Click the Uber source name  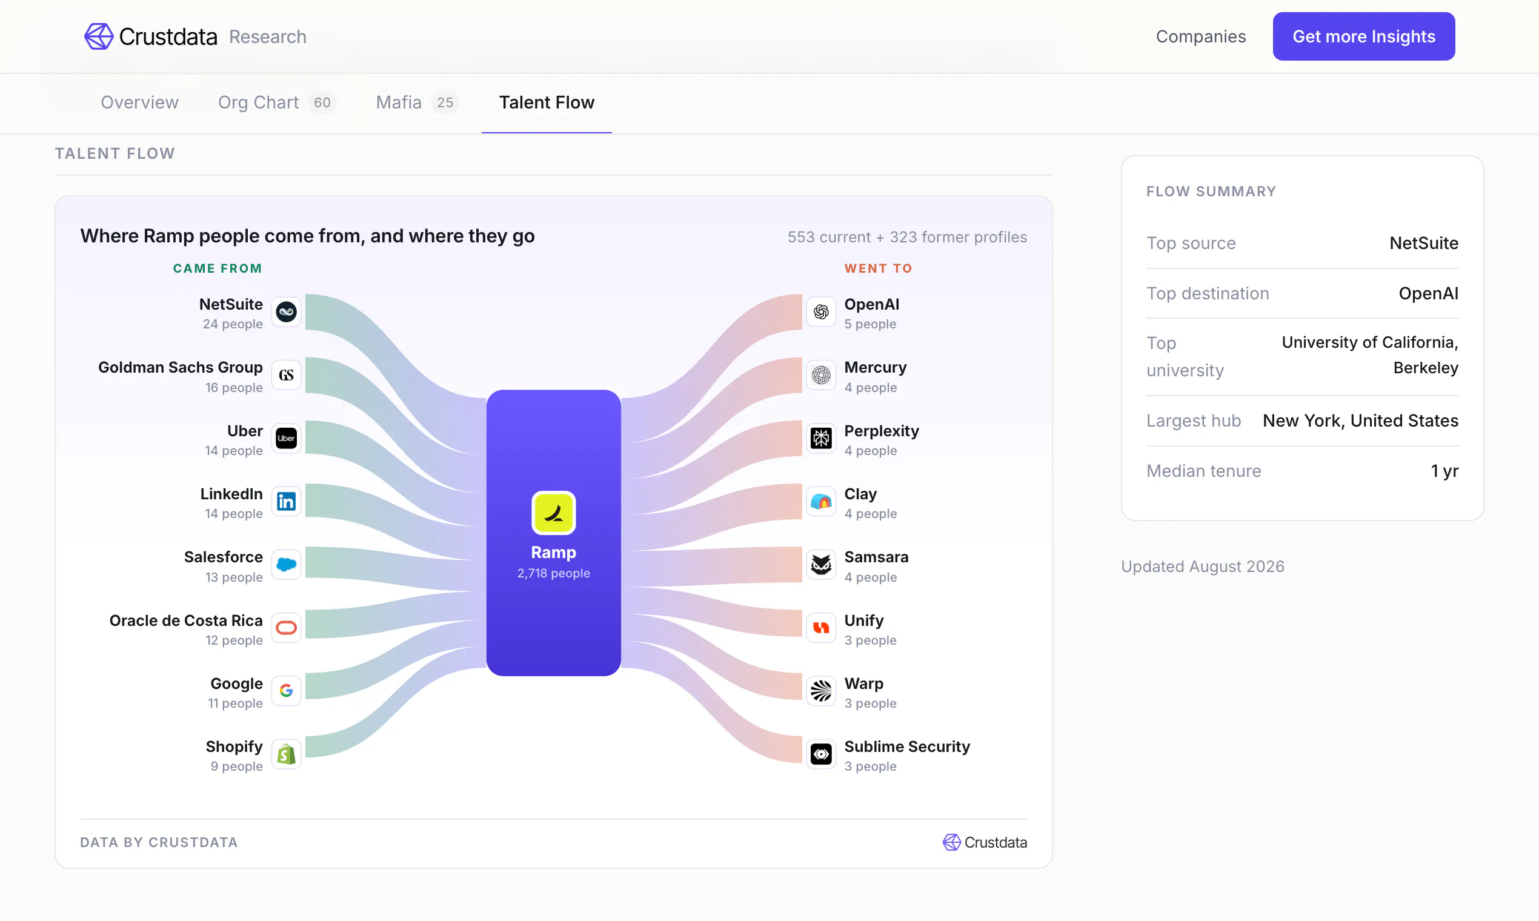pyautogui.click(x=245, y=431)
